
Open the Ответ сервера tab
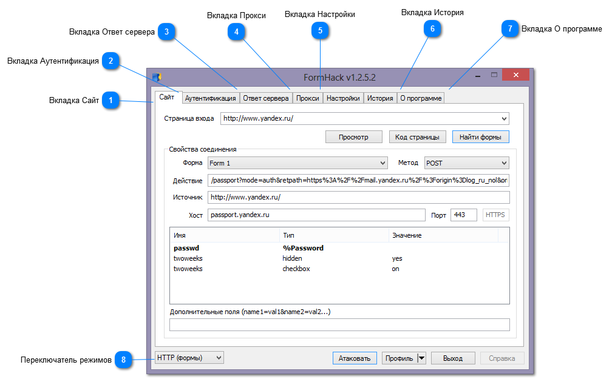[x=265, y=98]
